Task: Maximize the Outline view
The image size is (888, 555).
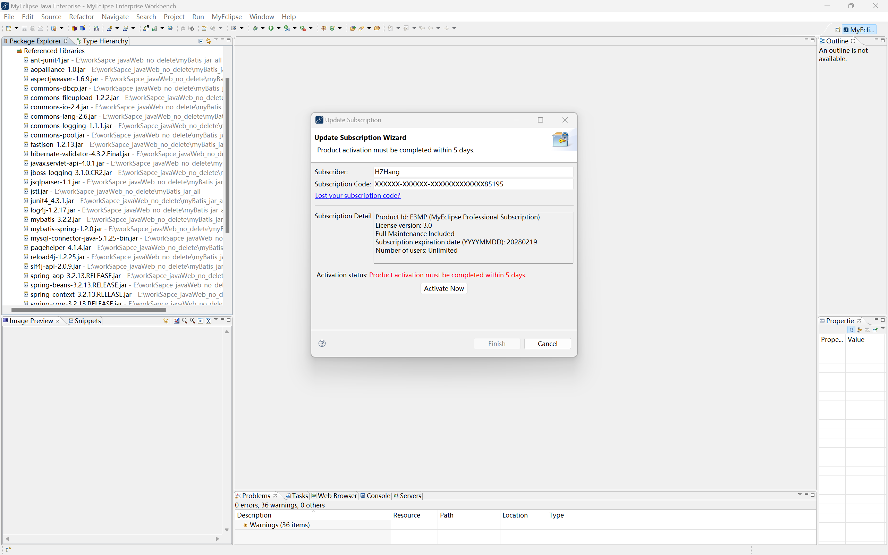Action: [x=883, y=40]
